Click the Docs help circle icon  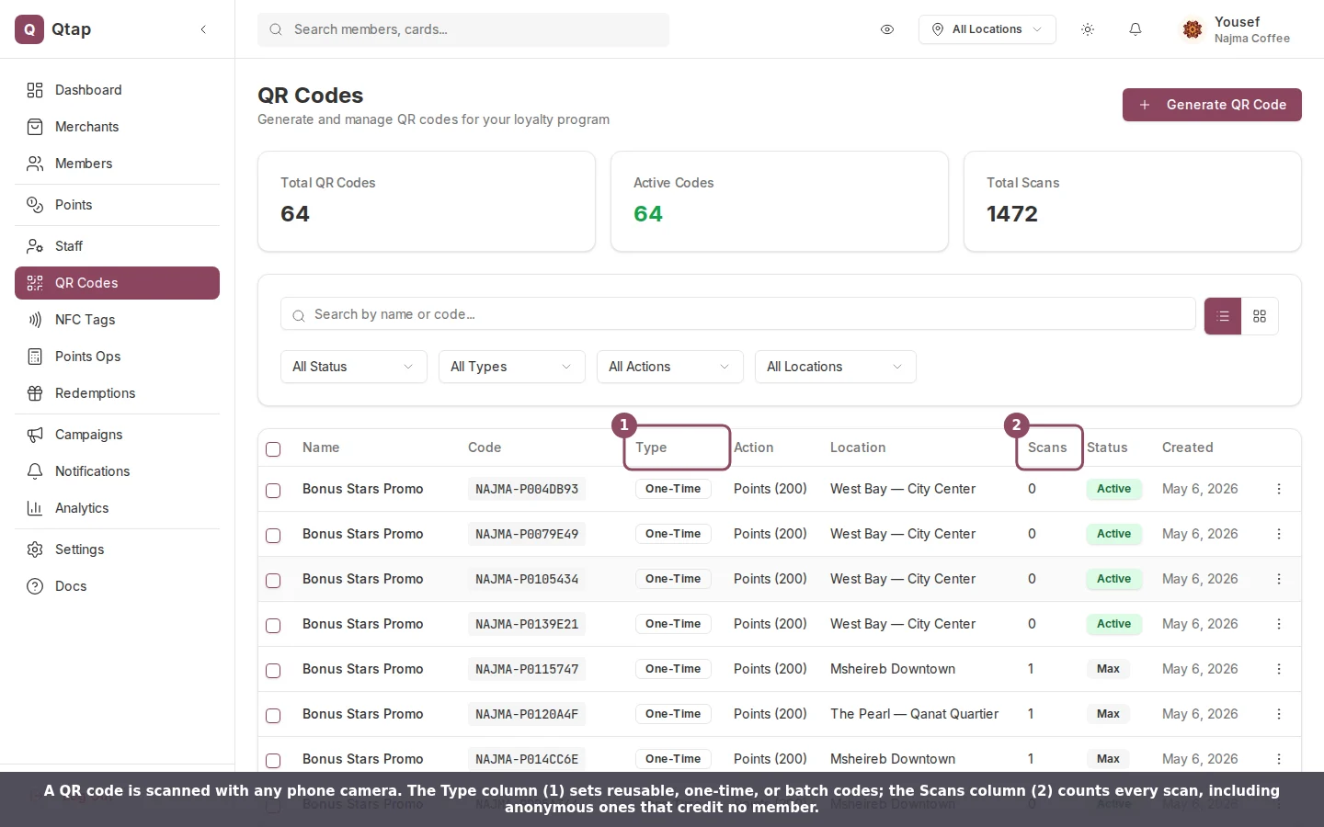pyautogui.click(x=35, y=586)
